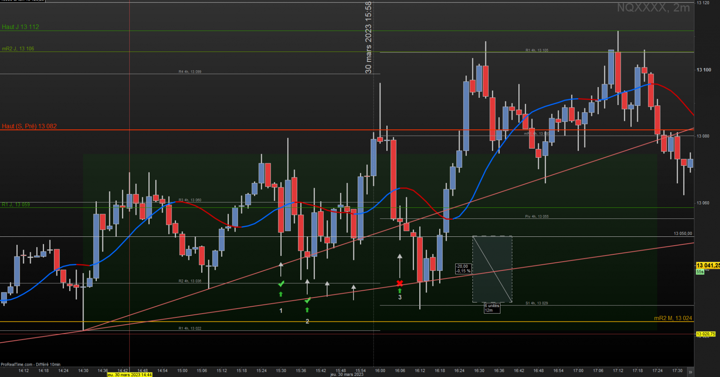This screenshot has width=720, height=377.
Task: Select the green checkmark above label 1
Action: coord(281,284)
